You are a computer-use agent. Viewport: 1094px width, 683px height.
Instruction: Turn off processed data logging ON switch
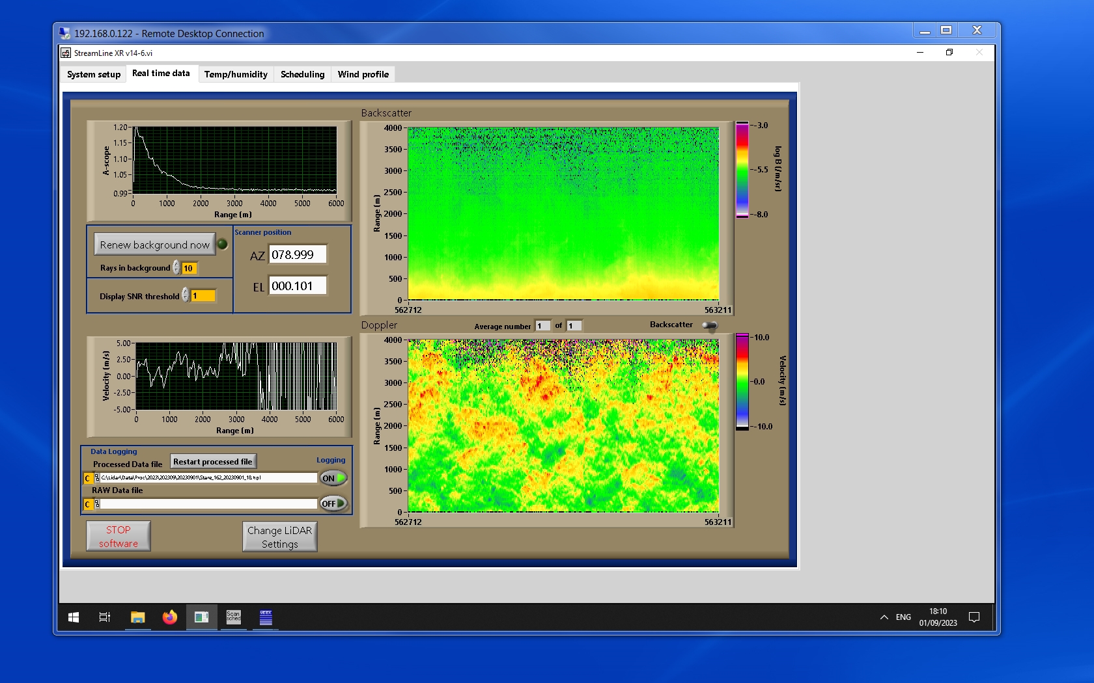pyautogui.click(x=333, y=478)
